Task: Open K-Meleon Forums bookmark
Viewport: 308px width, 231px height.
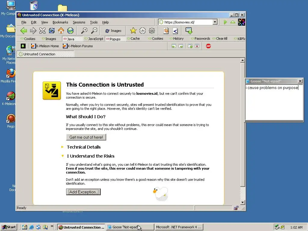Action: click(x=78, y=46)
